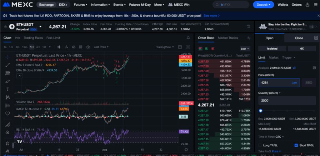Click the MEXC logo
This screenshot has height=156, width=320.
[x=18, y=4]
